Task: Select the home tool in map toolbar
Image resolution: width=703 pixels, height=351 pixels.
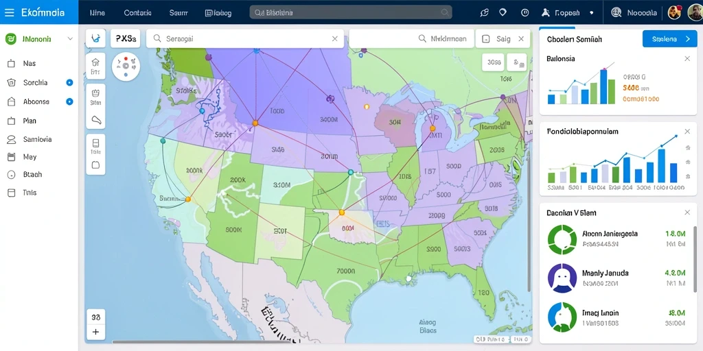Action: coord(95,65)
